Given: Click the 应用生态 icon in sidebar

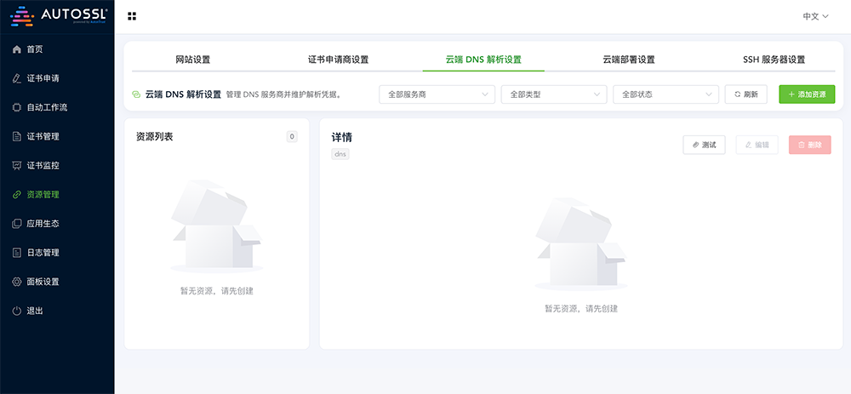Looking at the screenshot, I should pyautogui.click(x=17, y=223).
